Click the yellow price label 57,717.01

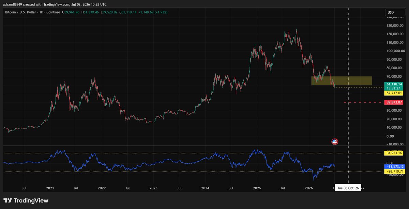click(x=394, y=93)
